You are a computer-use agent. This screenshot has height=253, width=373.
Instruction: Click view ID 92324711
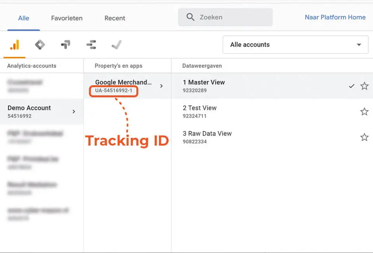[x=195, y=116]
